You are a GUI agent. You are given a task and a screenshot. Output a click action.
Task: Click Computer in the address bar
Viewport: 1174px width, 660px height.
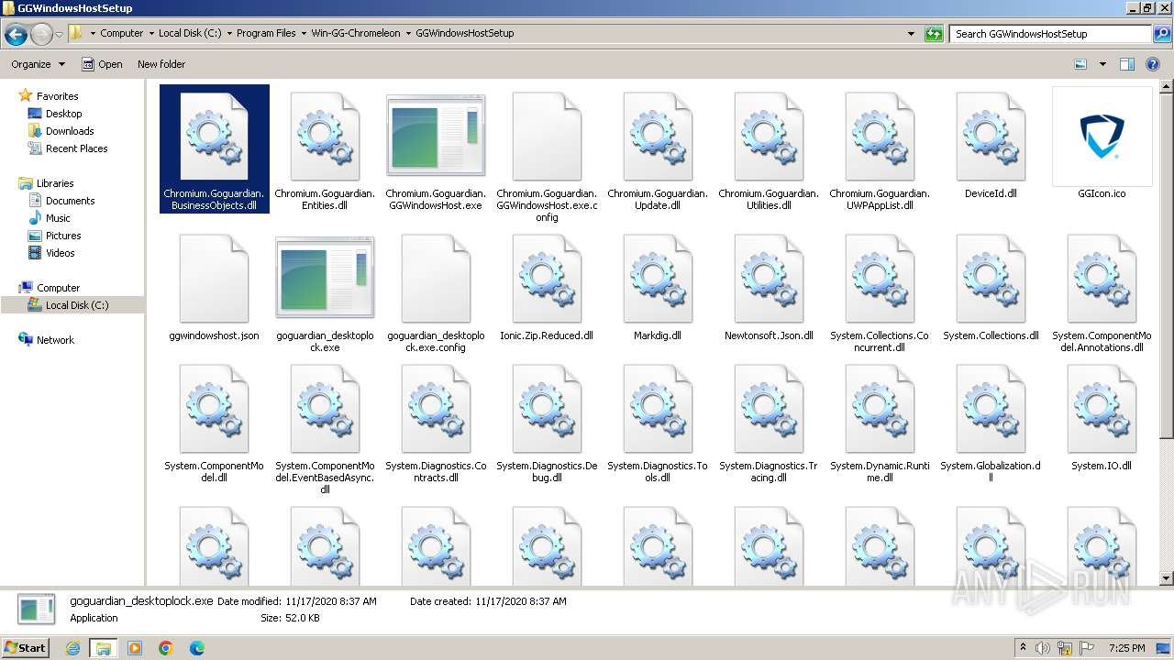(122, 33)
